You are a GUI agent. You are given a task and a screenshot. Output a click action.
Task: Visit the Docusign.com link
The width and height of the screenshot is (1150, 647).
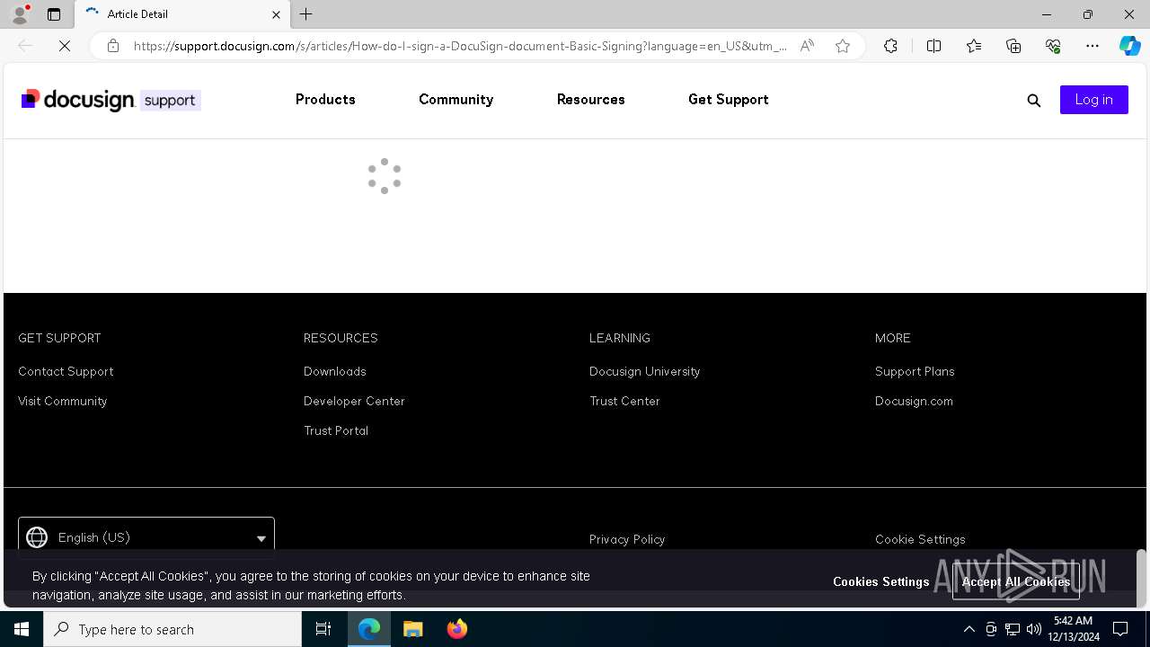[x=914, y=401]
